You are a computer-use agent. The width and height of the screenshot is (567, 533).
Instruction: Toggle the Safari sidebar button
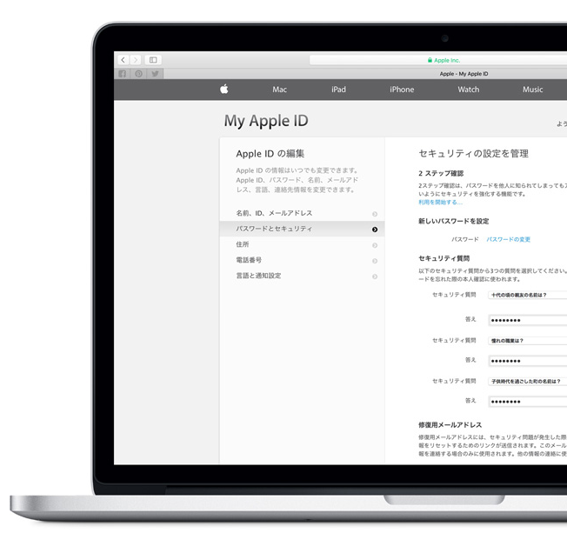(x=153, y=60)
